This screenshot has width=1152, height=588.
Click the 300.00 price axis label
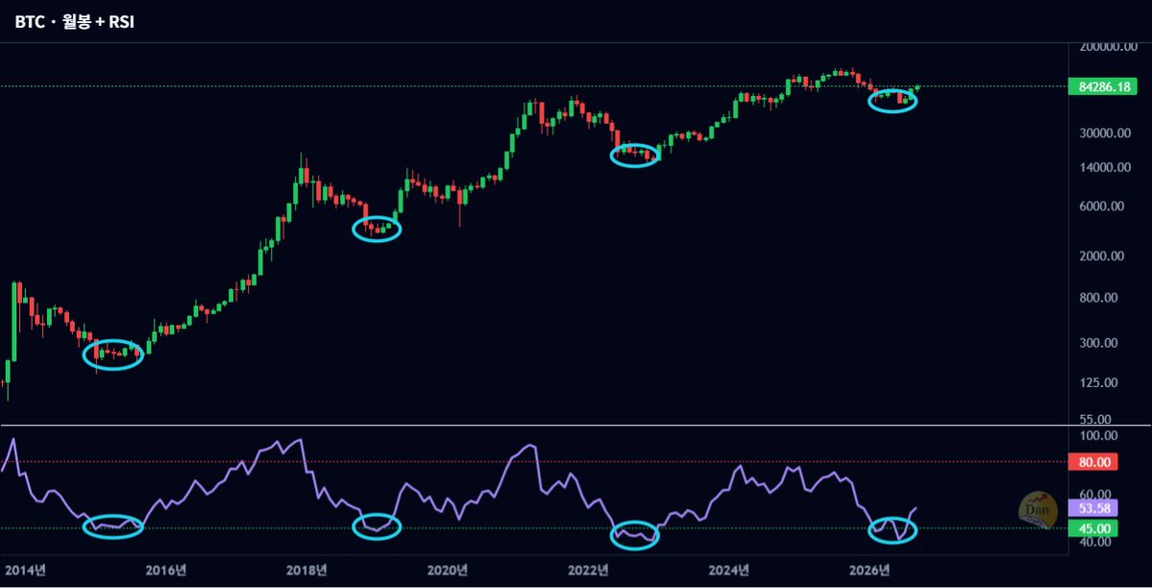[x=1099, y=342]
